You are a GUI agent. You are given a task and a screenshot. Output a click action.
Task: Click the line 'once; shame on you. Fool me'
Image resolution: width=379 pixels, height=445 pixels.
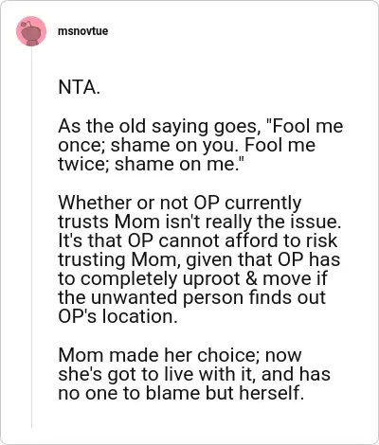point(187,145)
